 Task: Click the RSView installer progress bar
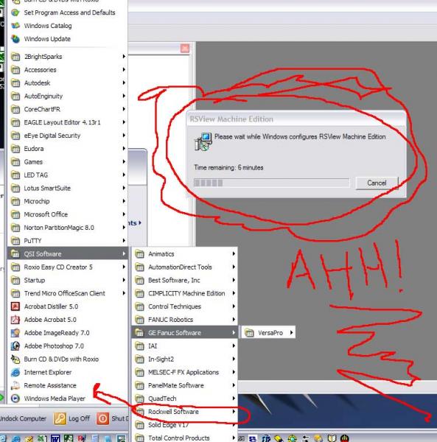(x=272, y=183)
